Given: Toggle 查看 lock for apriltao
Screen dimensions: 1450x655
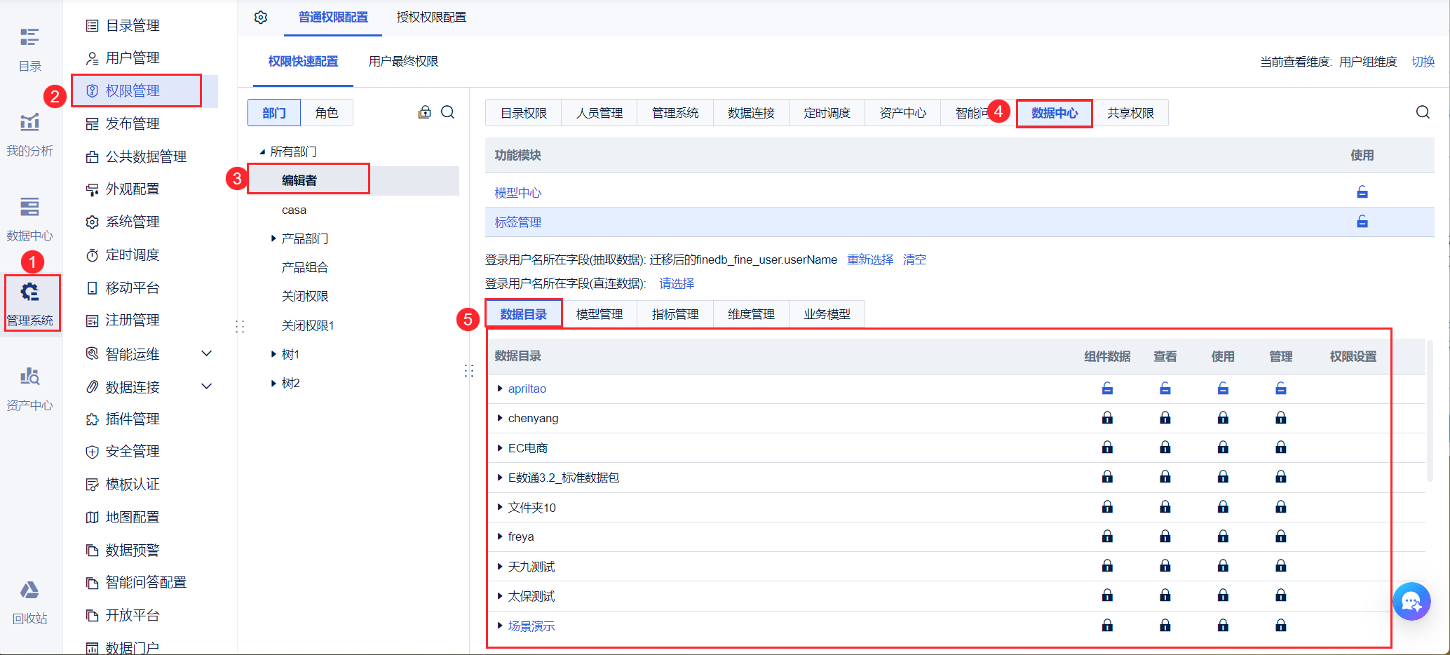Looking at the screenshot, I should coord(1165,389).
